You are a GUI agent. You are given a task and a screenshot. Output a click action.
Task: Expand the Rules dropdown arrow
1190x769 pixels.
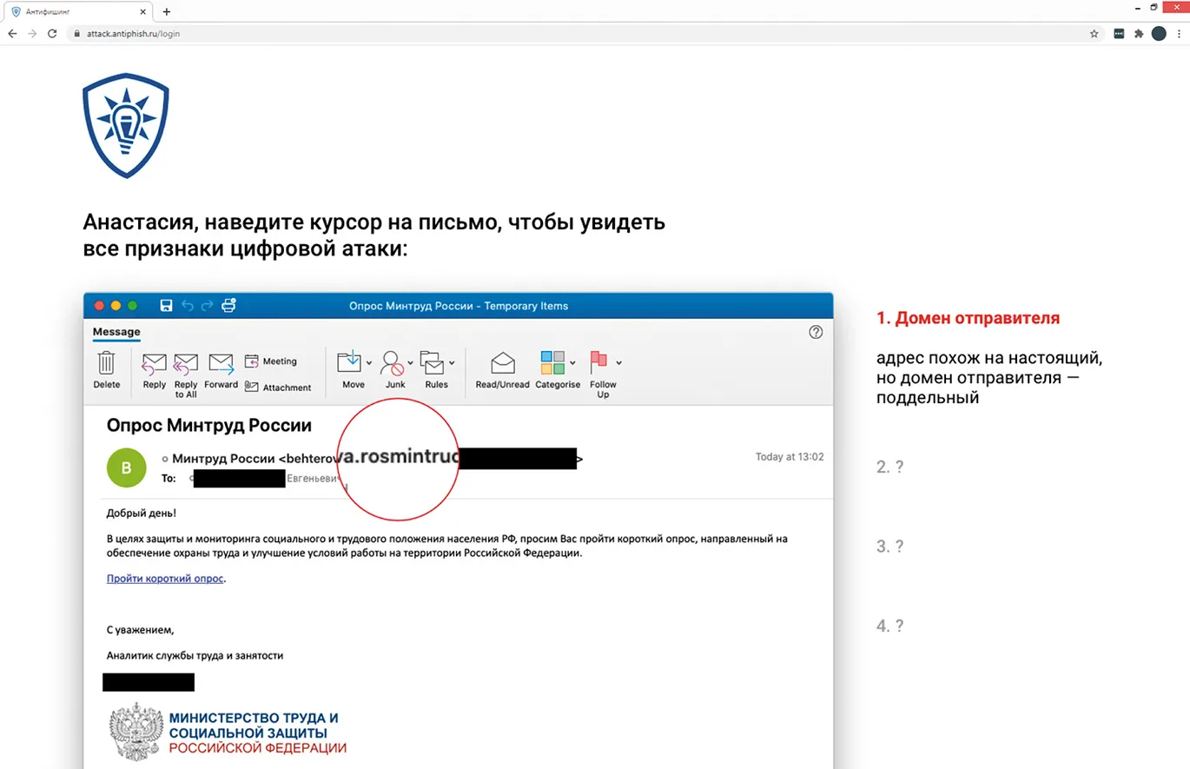coord(452,363)
